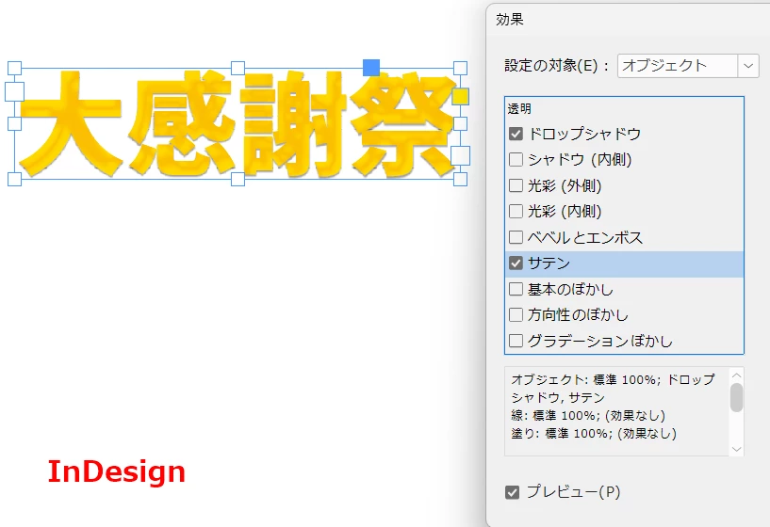The width and height of the screenshot is (770, 527).
Task: Select the ベベルとエンボス effect label
Action: point(585,238)
